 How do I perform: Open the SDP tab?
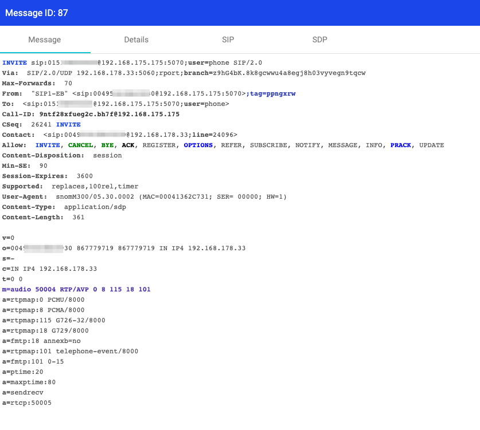[x=319, y=40]
